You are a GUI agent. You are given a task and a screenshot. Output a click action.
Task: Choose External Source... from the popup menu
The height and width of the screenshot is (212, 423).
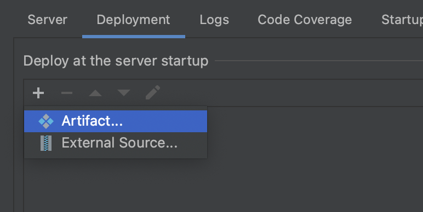(116, 143)
